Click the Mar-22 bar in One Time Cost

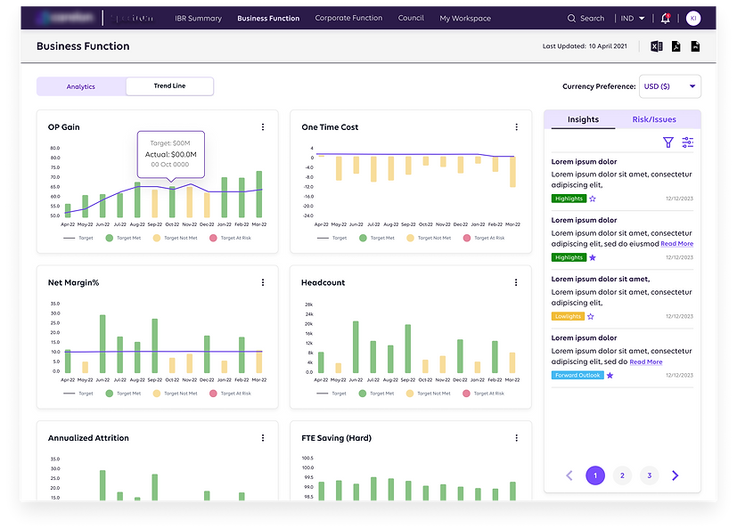point(512,172)
